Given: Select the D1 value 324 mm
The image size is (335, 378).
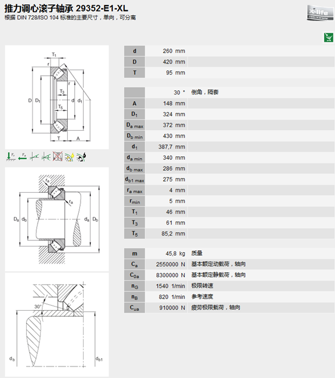Looking at the screenshot, I should click(174, 114).
